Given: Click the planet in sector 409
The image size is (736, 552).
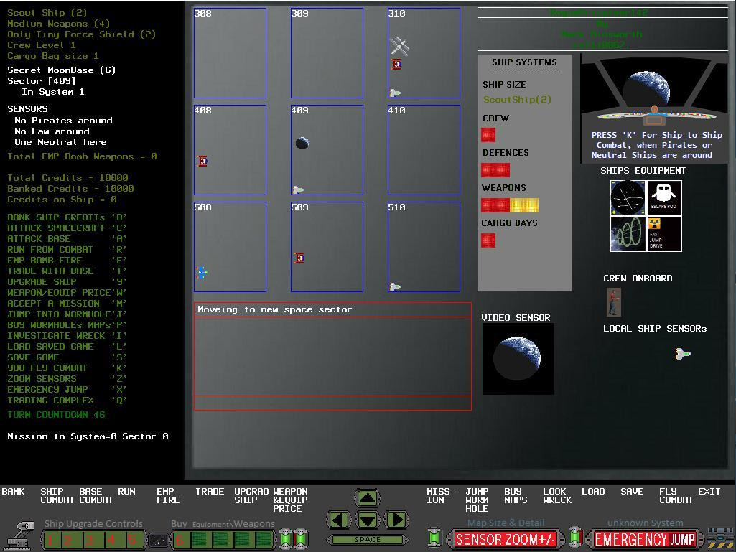Looking at the screenshot, I should [x=302, y=143].
